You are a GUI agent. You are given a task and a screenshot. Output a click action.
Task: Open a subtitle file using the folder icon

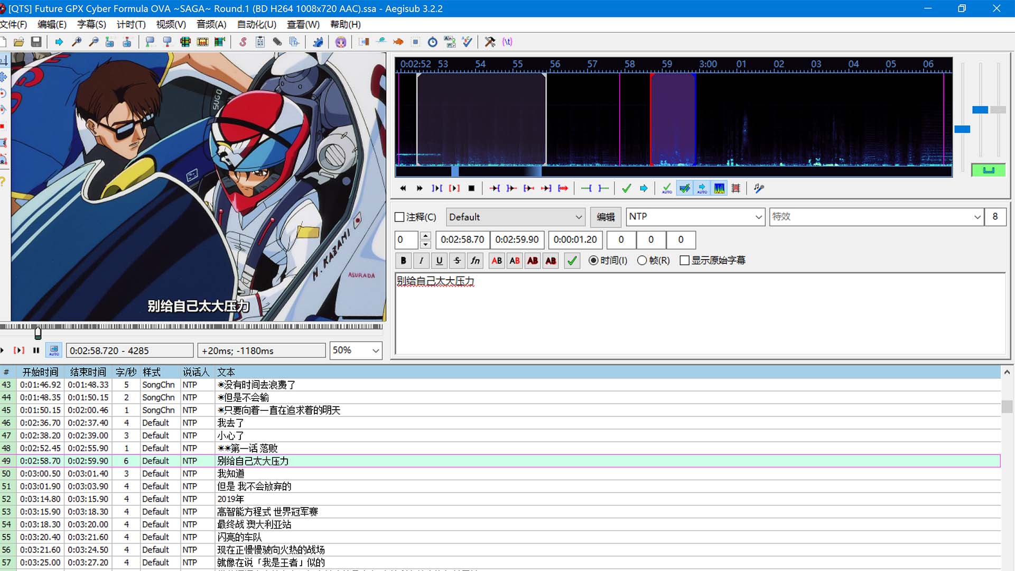[18, 42]
